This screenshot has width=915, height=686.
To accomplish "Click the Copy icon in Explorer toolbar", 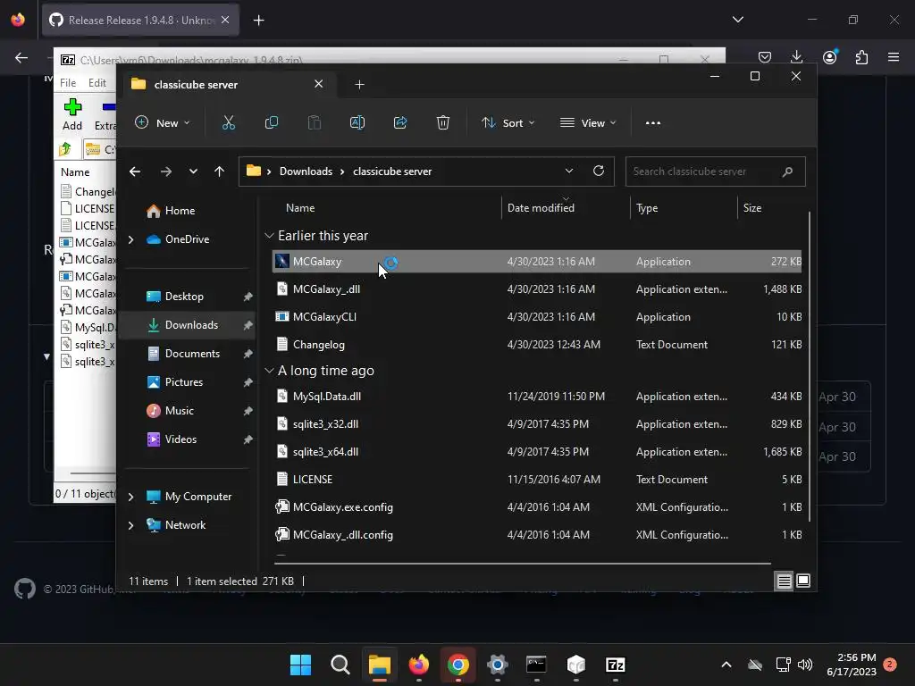I will [272, 122].
